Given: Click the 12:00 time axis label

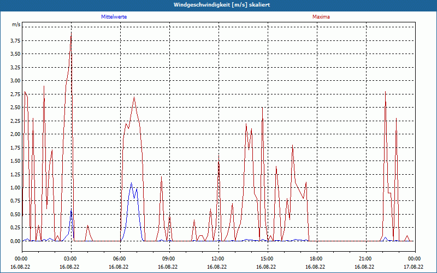Looking at the screenshot, I should [217, 259].
